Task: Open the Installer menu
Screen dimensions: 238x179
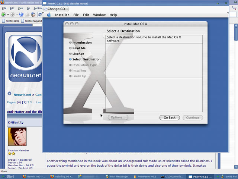Action: click(x=62, y=15)
